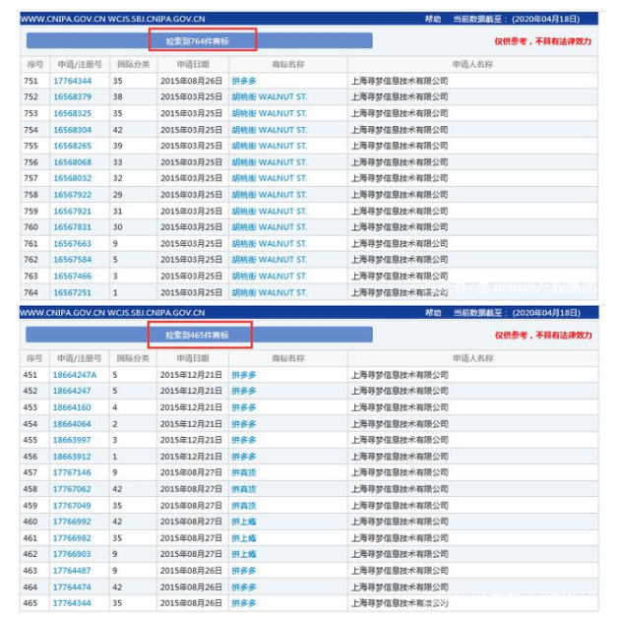Open registration number 18663912 link
618x617 pixels.
72,457
